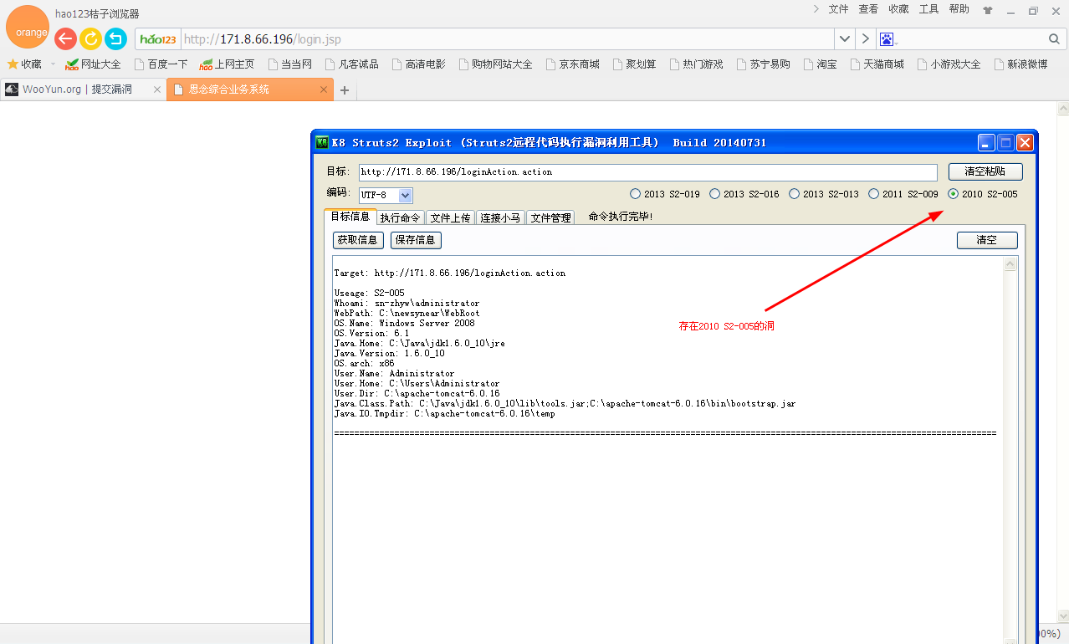Open the 聚划算 bookmark
Viewport: 1069px width, 644px height.
click(x=634, y=64)
